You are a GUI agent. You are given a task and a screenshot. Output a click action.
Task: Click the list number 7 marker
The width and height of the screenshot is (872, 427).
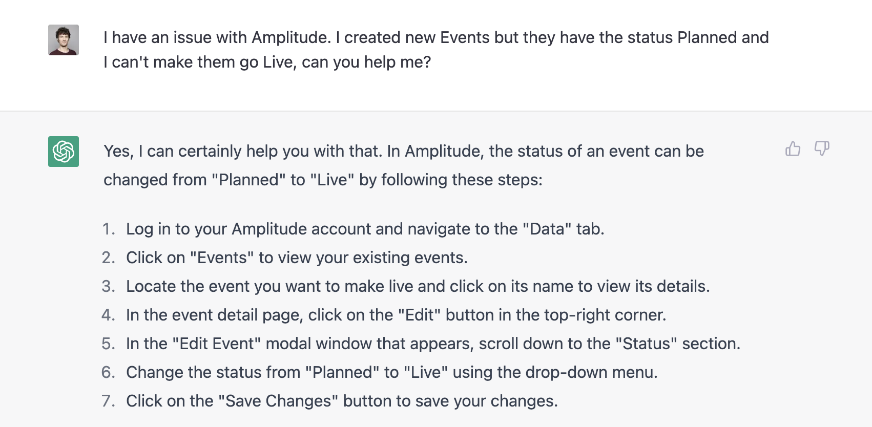click(x=108, y=401)
